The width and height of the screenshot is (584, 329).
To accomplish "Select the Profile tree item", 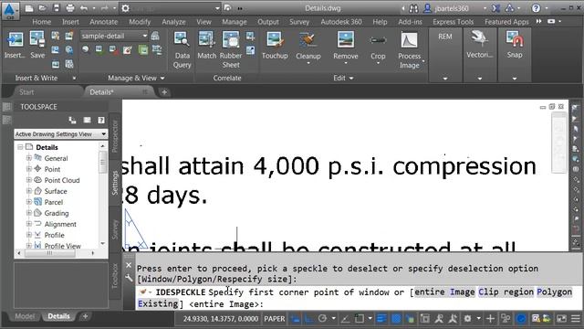I will pyautogui.click(x=54, y=235).
